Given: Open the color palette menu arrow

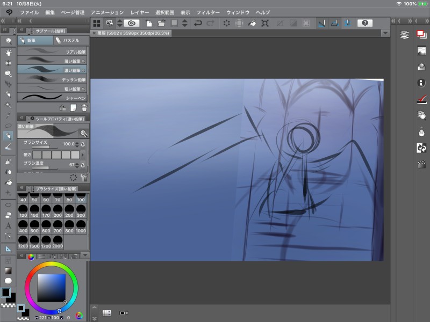Looking at the screenshot, I should (x=85, y=255).
